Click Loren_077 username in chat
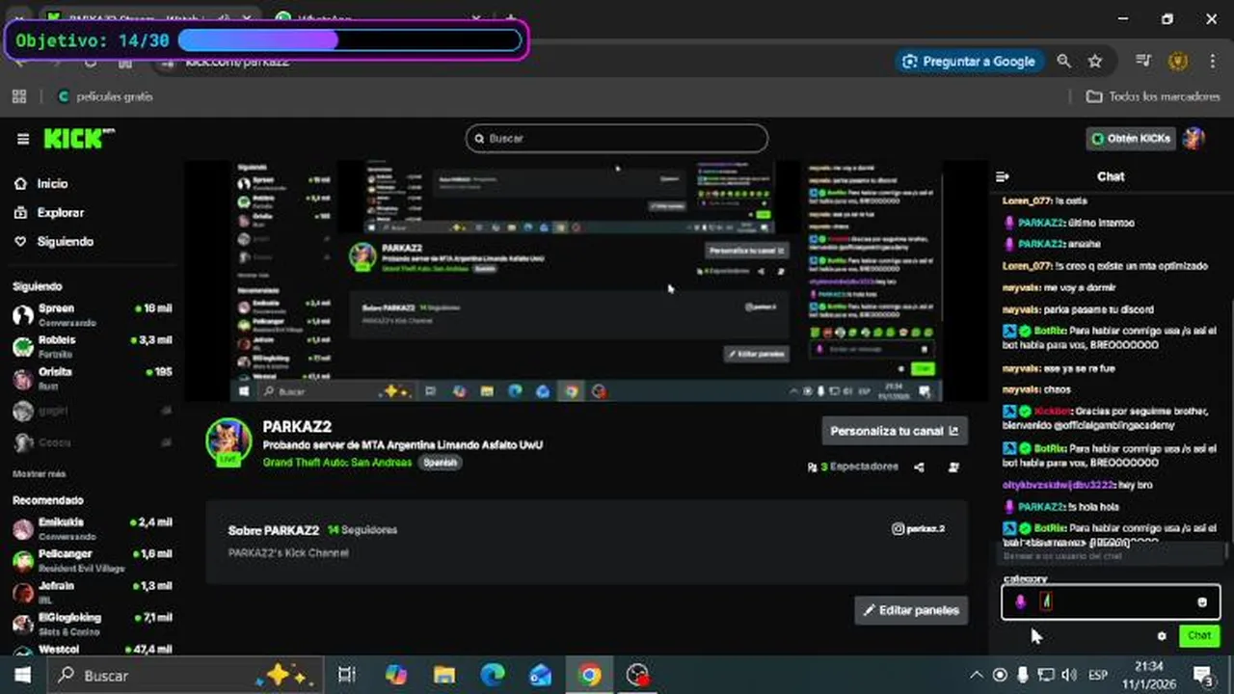This screenshot has height=694, width=1234. (x=1027, y=200)
